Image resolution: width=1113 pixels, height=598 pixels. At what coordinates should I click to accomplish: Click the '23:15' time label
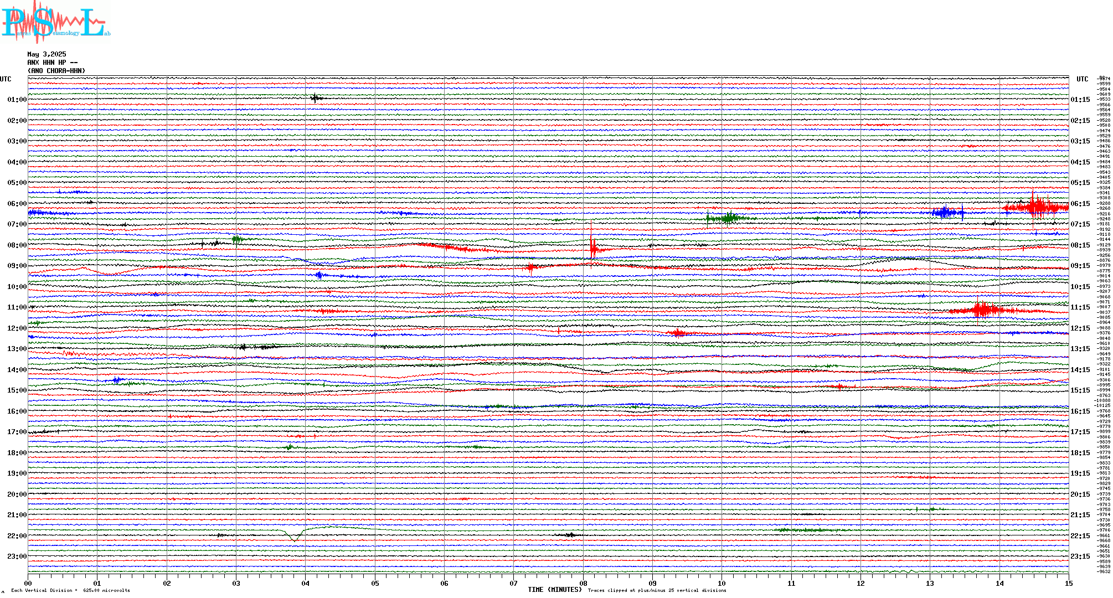pyautogui.click(x=1080, y=556)
